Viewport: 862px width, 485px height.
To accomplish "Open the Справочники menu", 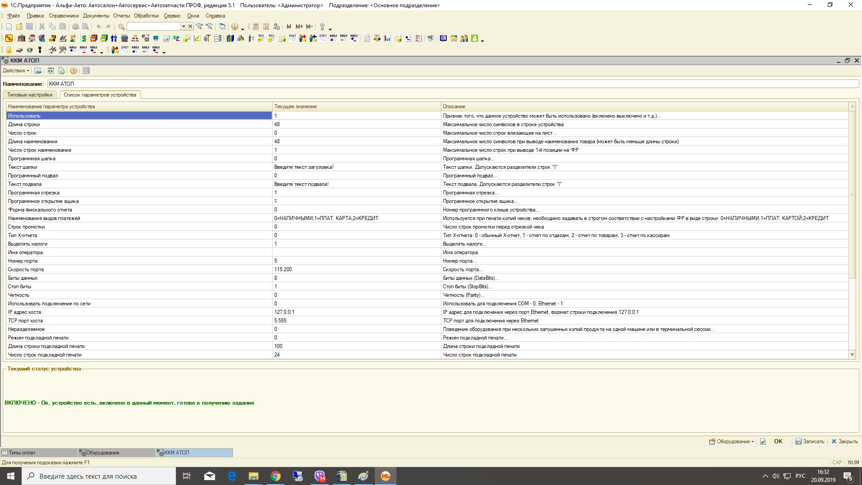I will point(64,16).
